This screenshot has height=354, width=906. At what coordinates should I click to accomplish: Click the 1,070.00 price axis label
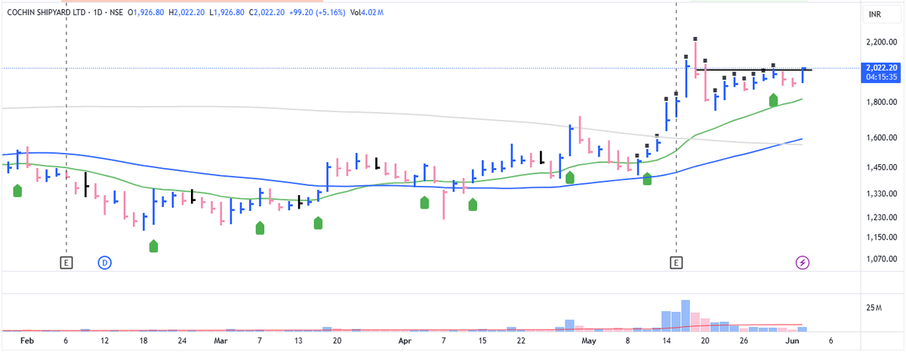pyautogui.click(x=882, y=260)
